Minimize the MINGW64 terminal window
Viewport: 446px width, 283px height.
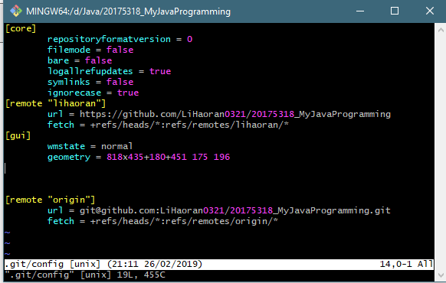coord(360,11)
